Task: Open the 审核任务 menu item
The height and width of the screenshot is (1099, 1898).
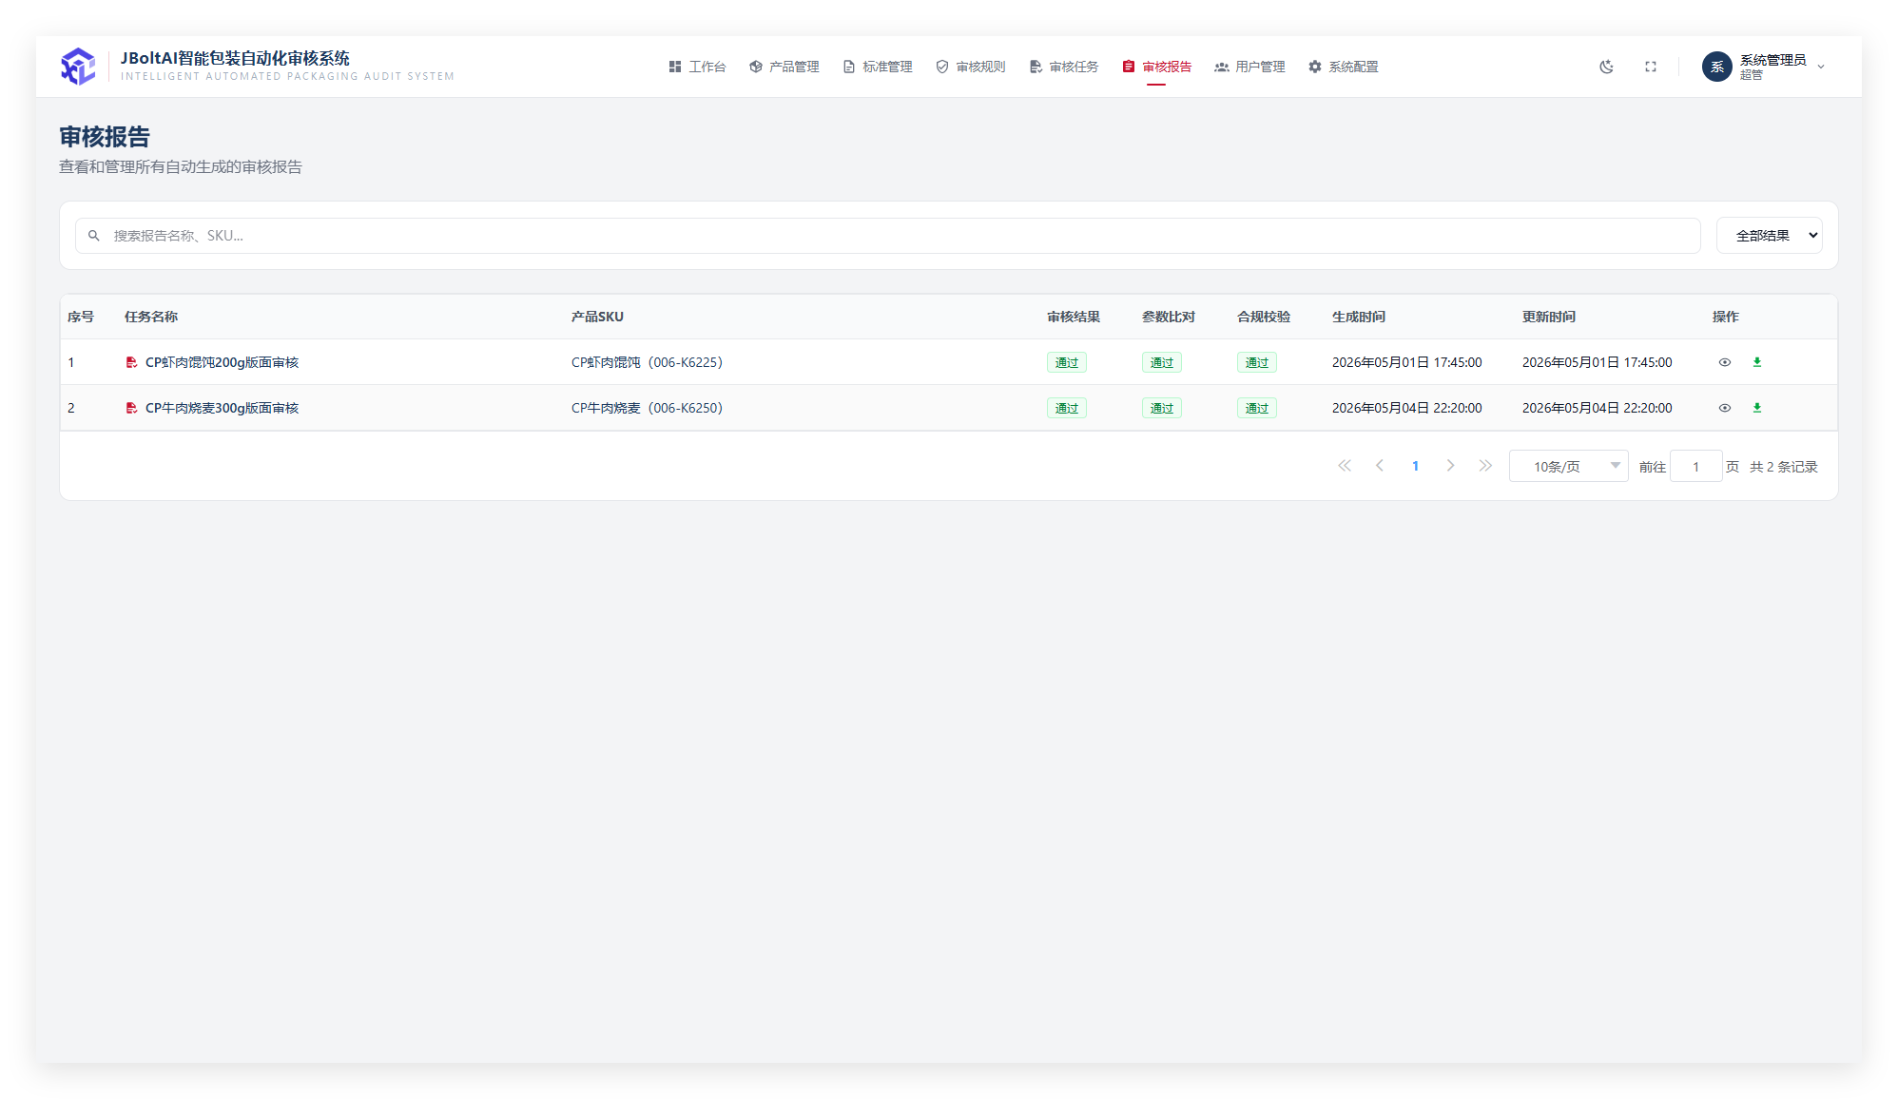Action: point(1064,67)
